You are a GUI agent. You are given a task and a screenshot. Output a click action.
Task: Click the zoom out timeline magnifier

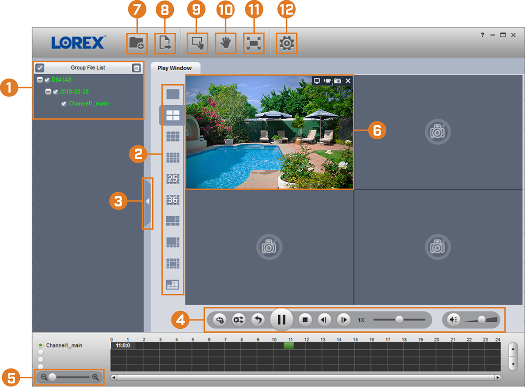pos(44,377)
